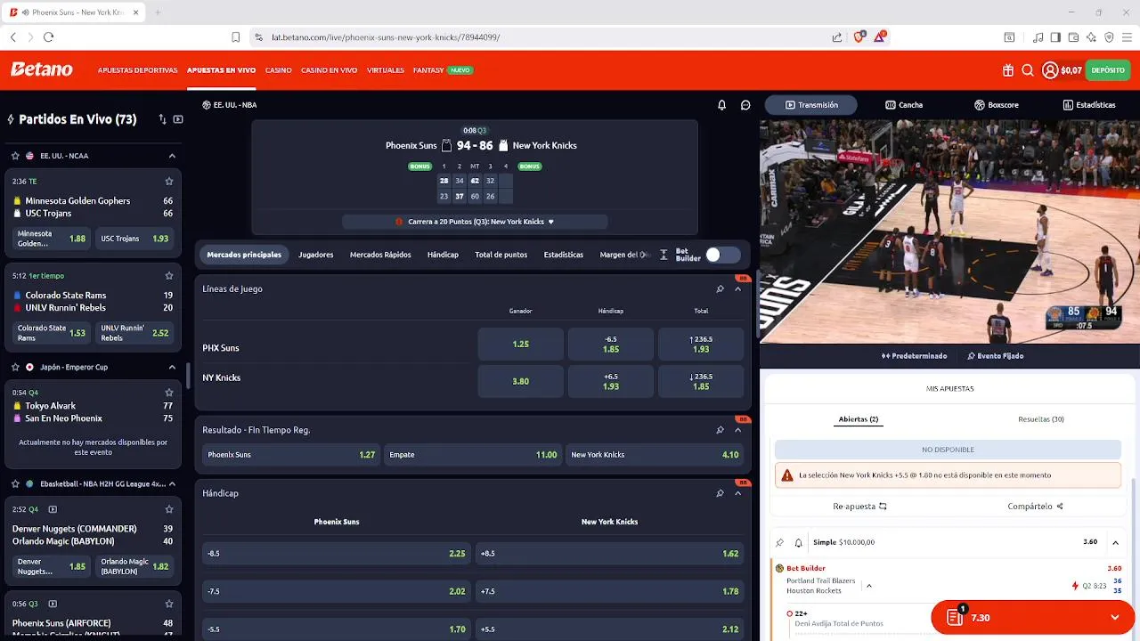Reload the browser page
Viewport: 1140px width, 641px height.
48,37
